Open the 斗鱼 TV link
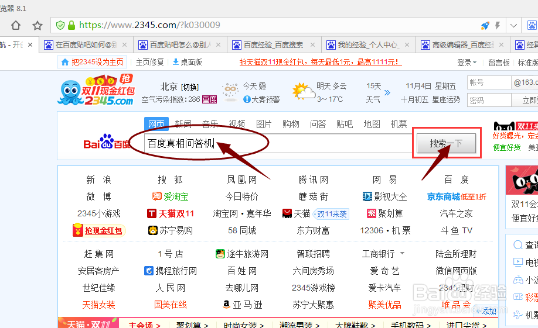The image size is (538, 328). pyautogui.click(x=457, y=230)
